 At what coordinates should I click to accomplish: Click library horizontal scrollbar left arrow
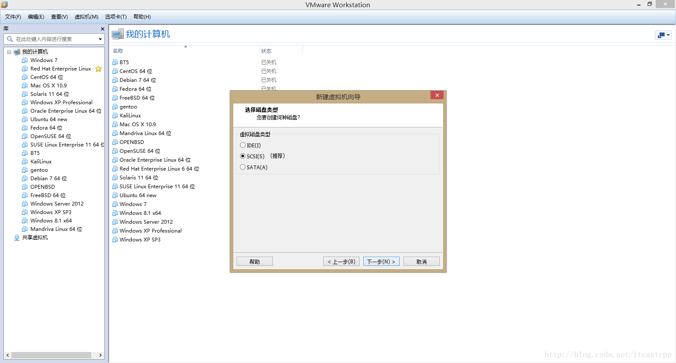pos(8,355)
